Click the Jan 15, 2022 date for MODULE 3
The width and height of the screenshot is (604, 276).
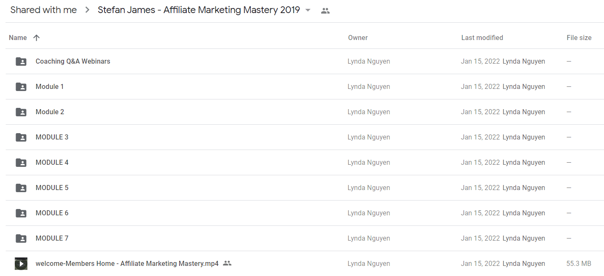(x=481, y=137)
